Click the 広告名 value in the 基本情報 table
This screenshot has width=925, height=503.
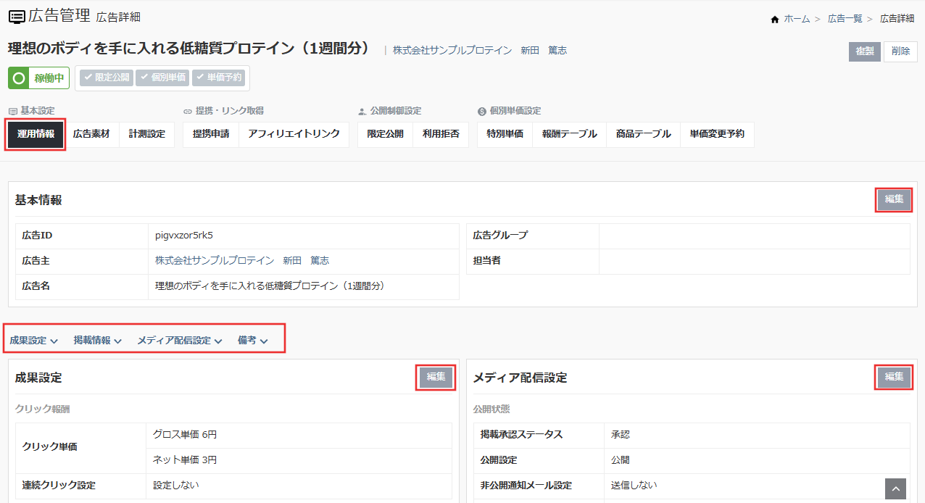coord(270,286)
